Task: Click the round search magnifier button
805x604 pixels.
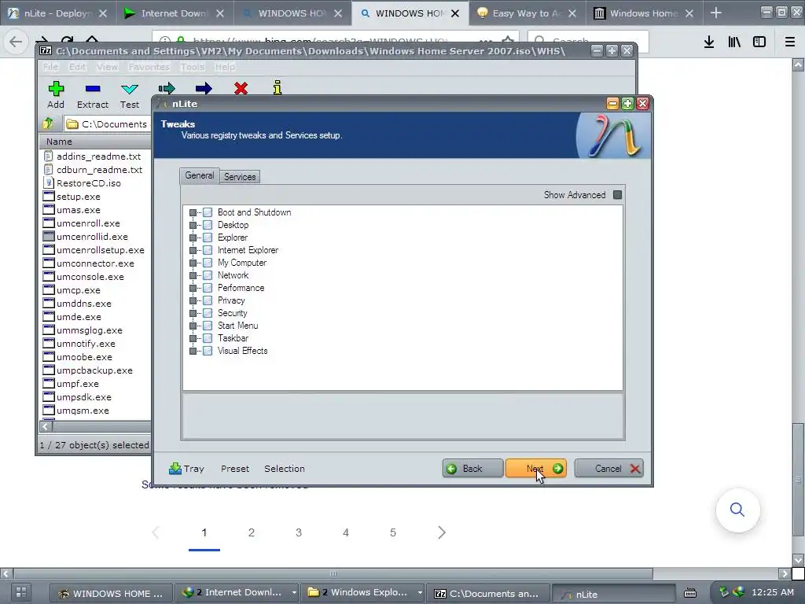Action: point(737,510)
